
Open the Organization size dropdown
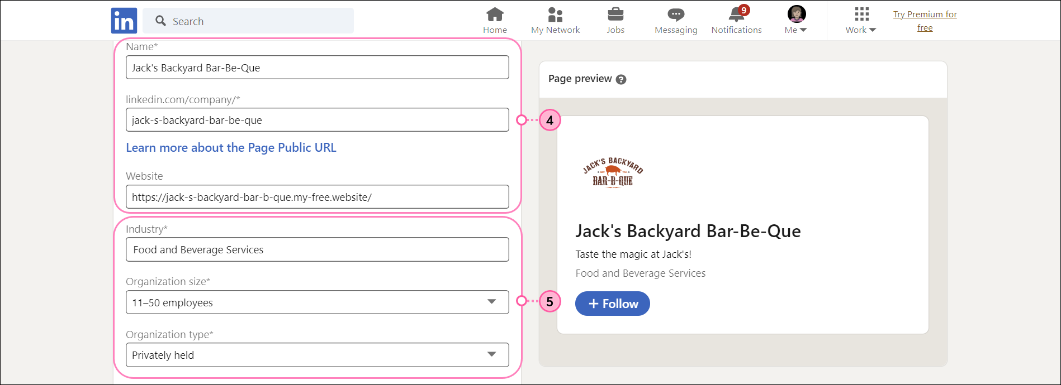[x=318, y=302]
